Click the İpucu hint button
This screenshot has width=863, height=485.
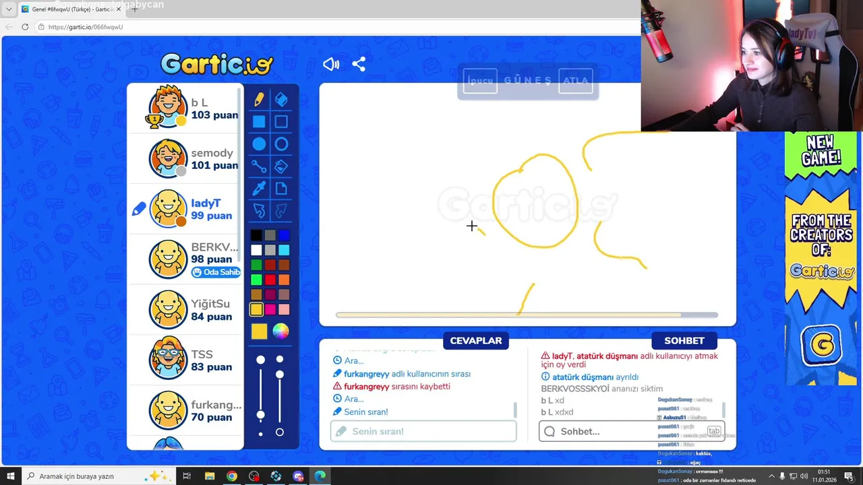point(480,81)
